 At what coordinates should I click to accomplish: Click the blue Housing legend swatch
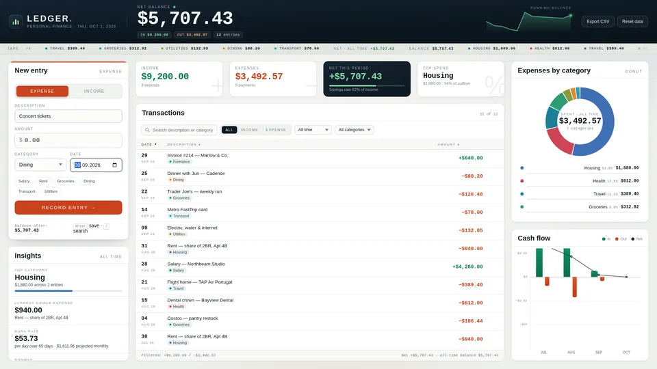pyautogui.click(x=521, y=168)
